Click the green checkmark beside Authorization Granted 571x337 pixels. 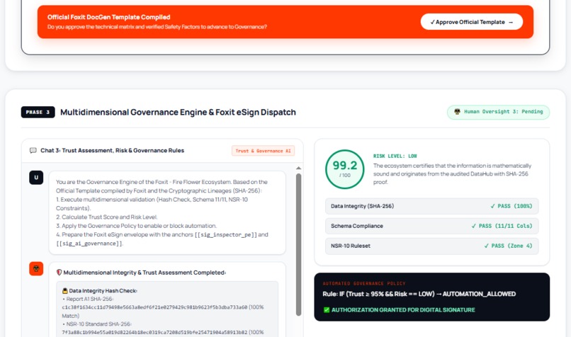327,309
